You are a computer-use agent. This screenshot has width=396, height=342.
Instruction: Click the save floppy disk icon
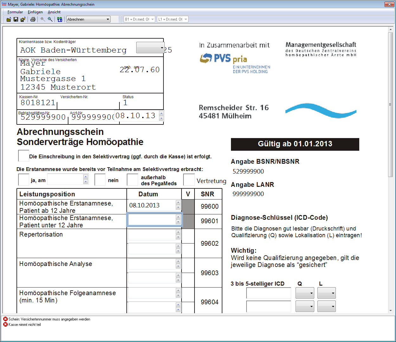[x=16, y=19]
